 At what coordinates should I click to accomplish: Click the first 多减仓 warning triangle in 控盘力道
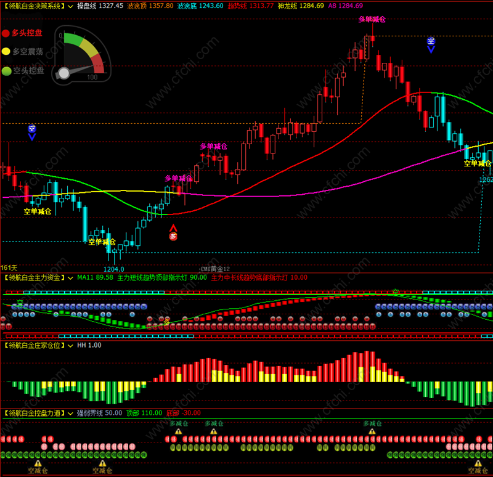(179, 431)
